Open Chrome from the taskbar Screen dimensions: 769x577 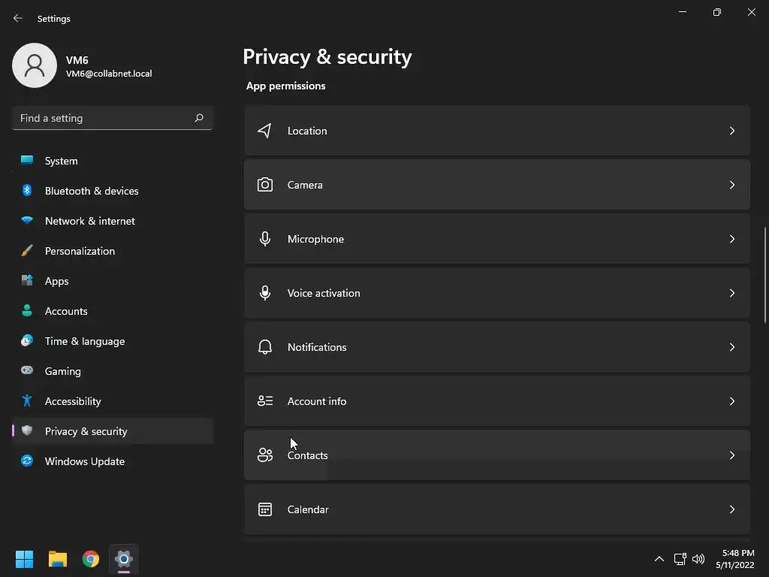click(x=91, y=559)
